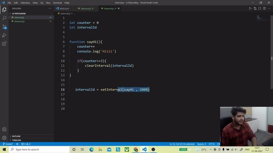Open Task View on the taskbar
This screenshot has width=273, height=153.
(82, 149)
